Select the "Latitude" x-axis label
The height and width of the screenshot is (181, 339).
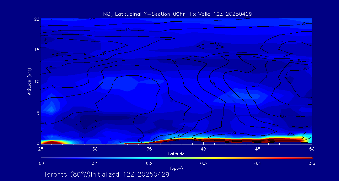tap(176, 154)
